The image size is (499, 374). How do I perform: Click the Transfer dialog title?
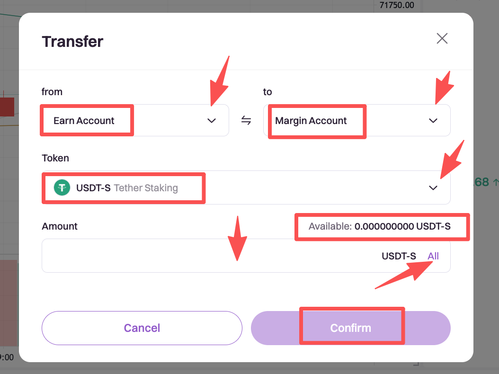click(72, 42)
